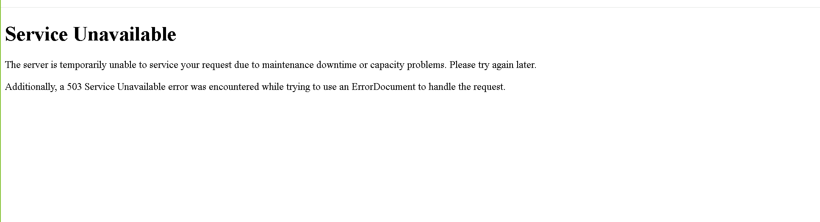820x222 pixels.
Task: Click "handle the request" ending the second paragraph
Action: [467, 87]
